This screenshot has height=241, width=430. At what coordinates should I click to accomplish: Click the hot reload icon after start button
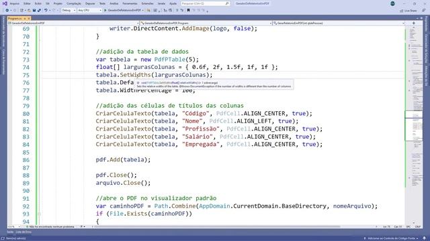coord(148,11)
